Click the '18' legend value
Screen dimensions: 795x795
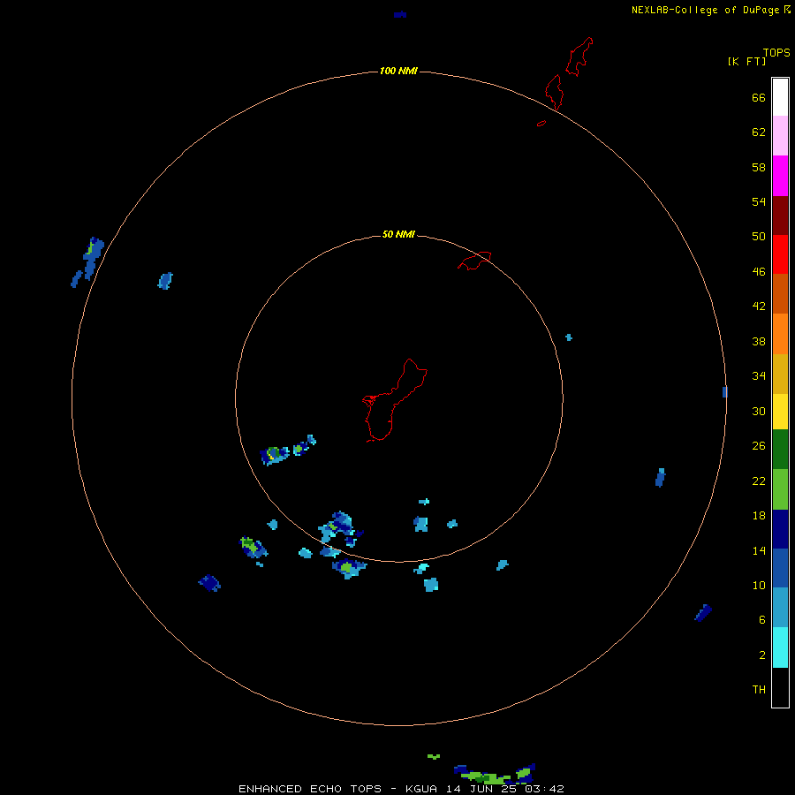click(x=759, y=516)
